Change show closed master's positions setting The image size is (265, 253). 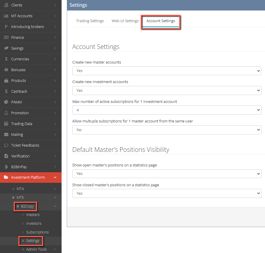(167, 193)
